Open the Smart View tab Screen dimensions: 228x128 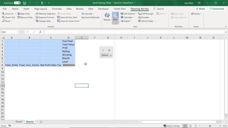click(x=120, y=9)
